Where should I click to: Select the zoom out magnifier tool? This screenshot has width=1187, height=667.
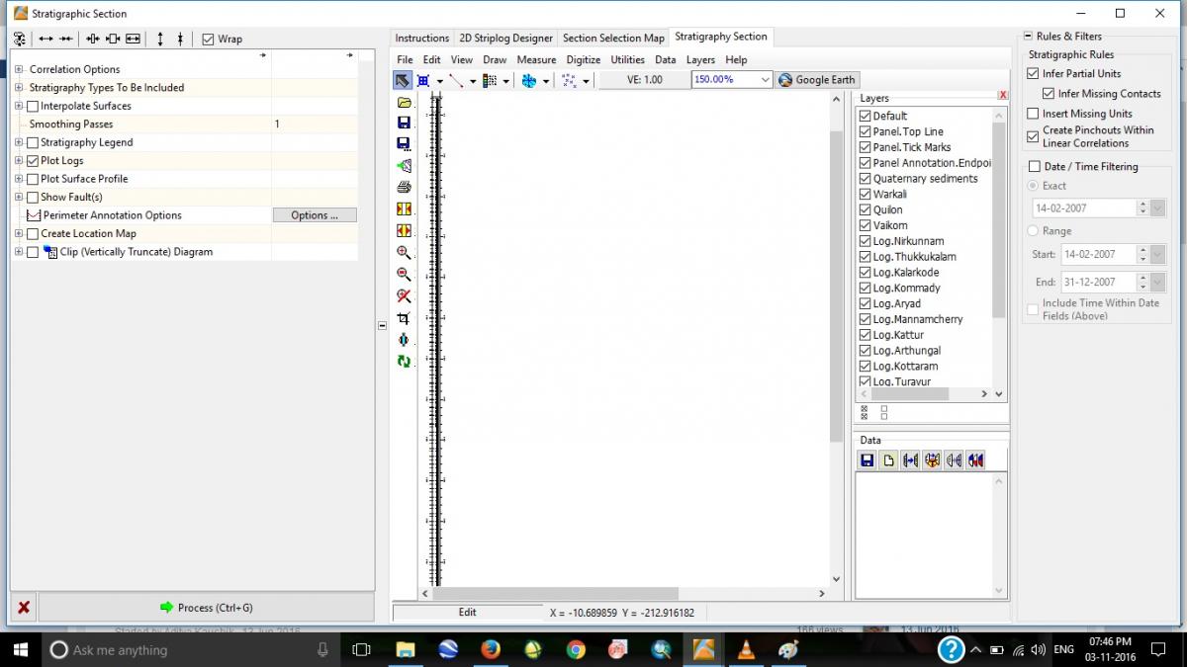point(404,275)
